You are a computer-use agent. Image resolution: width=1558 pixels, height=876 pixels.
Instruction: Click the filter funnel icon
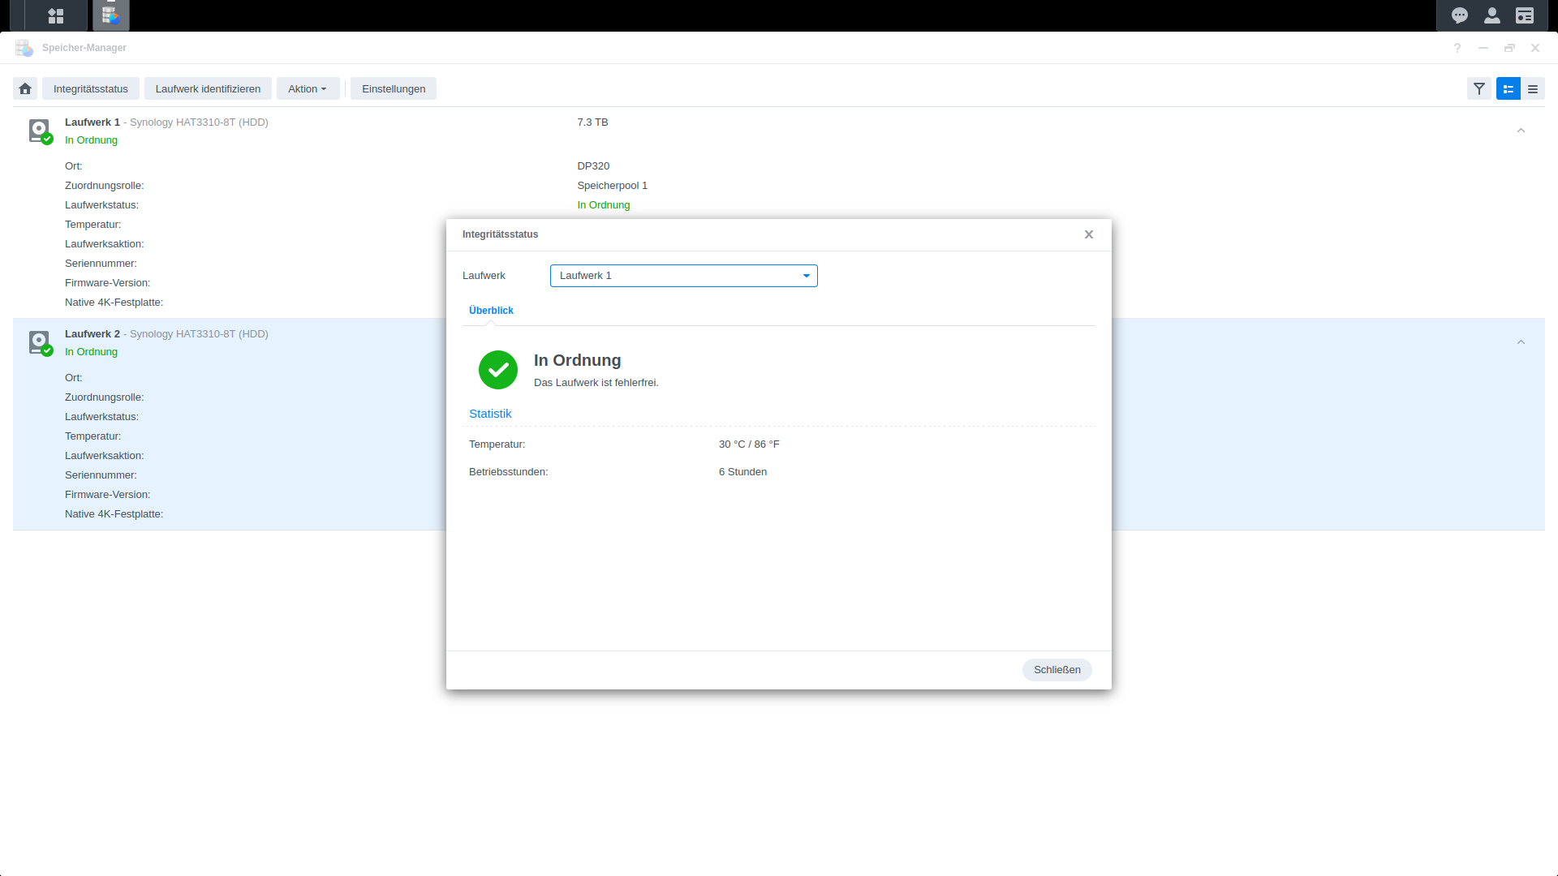point(1479,89)
